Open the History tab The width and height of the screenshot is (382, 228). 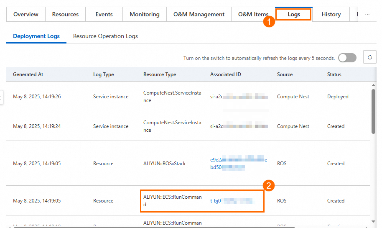tap(331, 14)
